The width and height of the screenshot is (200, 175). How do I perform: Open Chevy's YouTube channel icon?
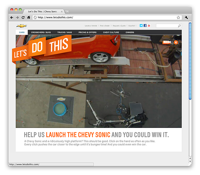pyautogui.click(x=149, y=26)
